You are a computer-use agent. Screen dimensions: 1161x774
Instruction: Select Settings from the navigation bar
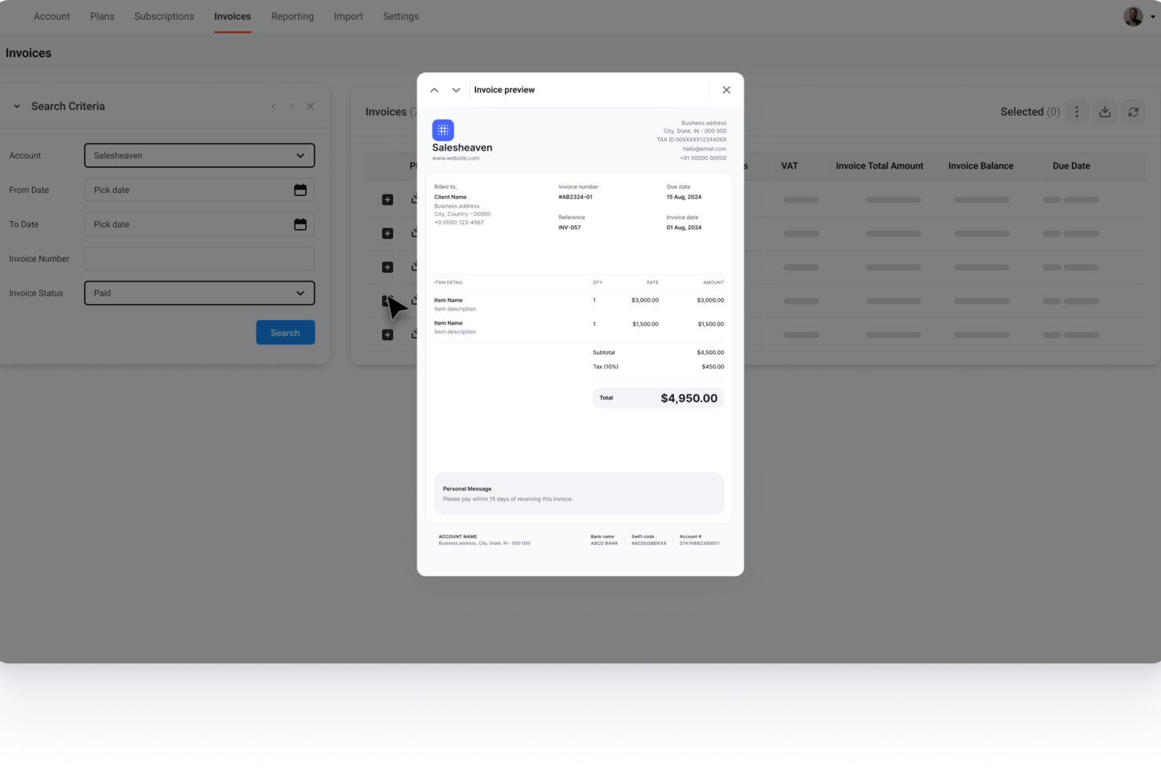[x=400, y=16]
